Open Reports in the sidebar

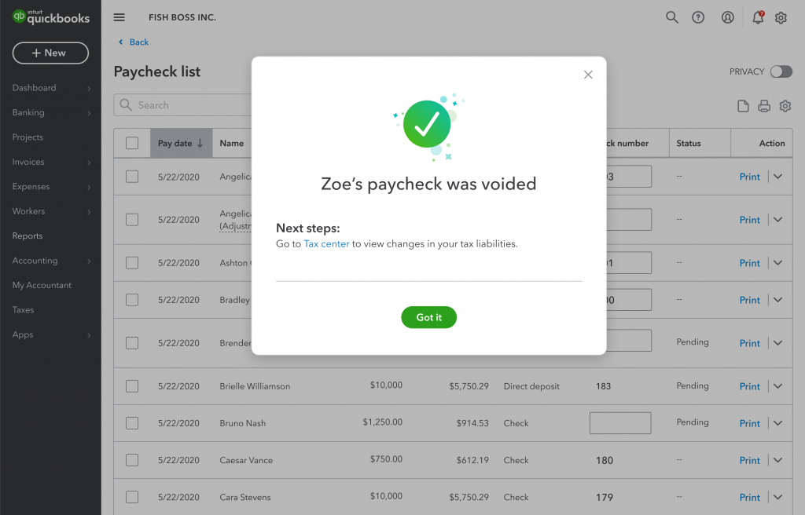(28, 236)
